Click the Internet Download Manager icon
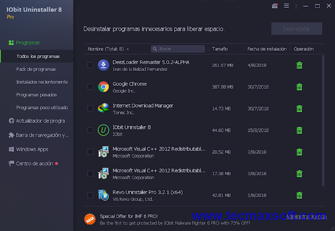 [103, 108]
